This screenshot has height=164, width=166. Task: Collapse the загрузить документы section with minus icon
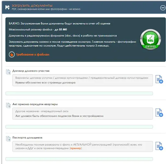pos(163,8)
